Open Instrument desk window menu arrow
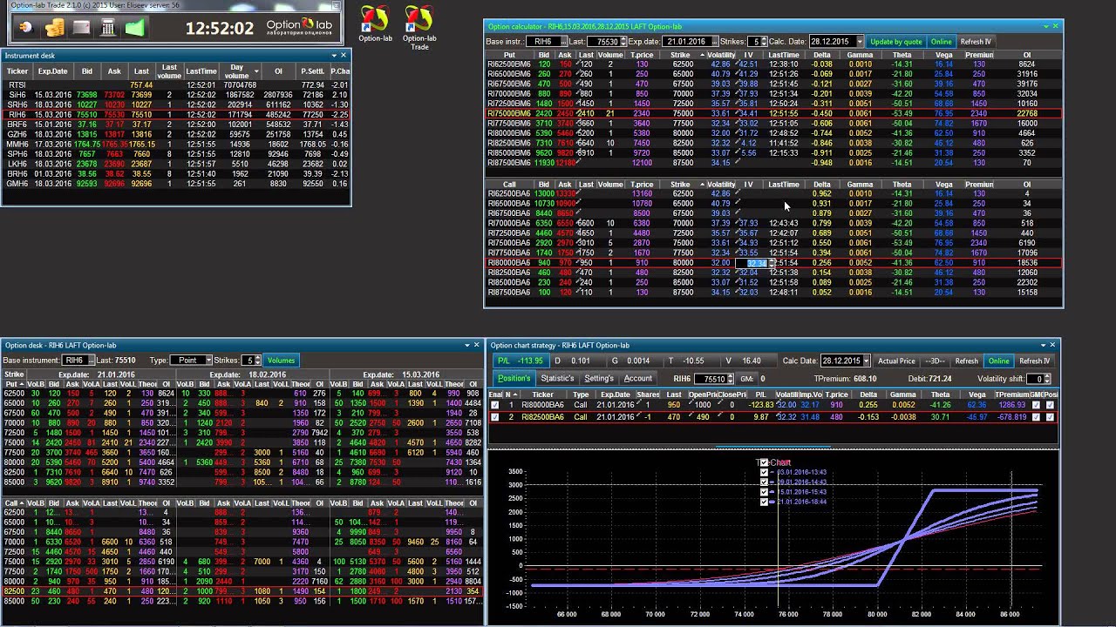The height and width of the screenshot is (627, 1116). click(334, 56)
